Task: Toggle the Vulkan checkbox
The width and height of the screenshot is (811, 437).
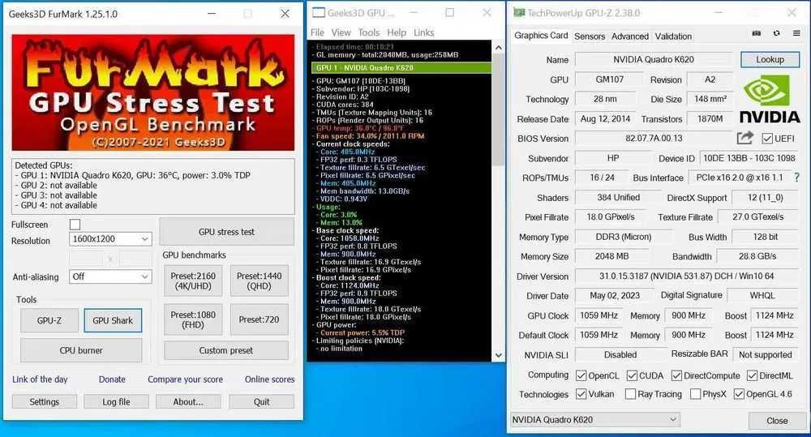Action: [x=581, y=394]
